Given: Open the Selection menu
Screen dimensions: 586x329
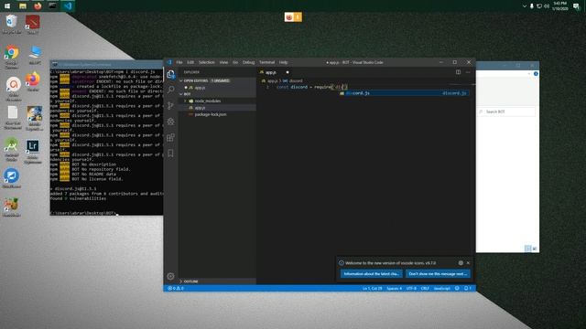Looking at the screenshot, I should click(207, 62).
